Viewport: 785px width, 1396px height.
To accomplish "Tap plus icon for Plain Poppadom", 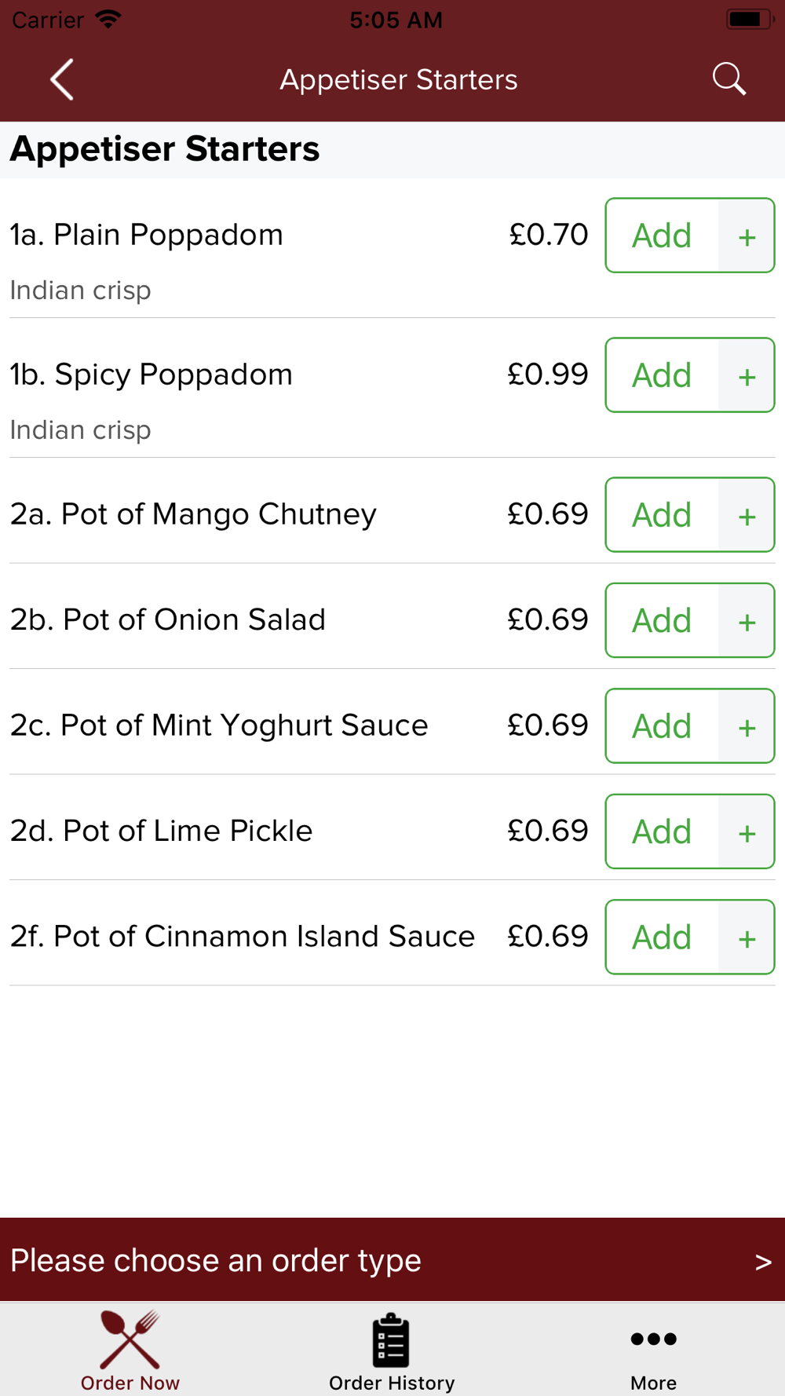I will click(747, 236).
